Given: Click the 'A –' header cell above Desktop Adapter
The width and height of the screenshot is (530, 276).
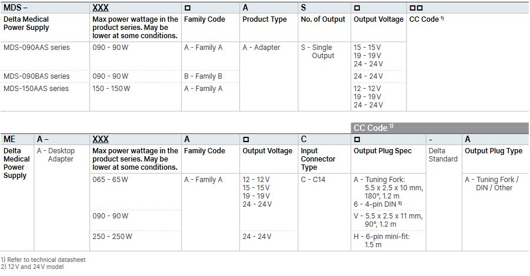Looking at the screenshot, I should tap(43, 139).
